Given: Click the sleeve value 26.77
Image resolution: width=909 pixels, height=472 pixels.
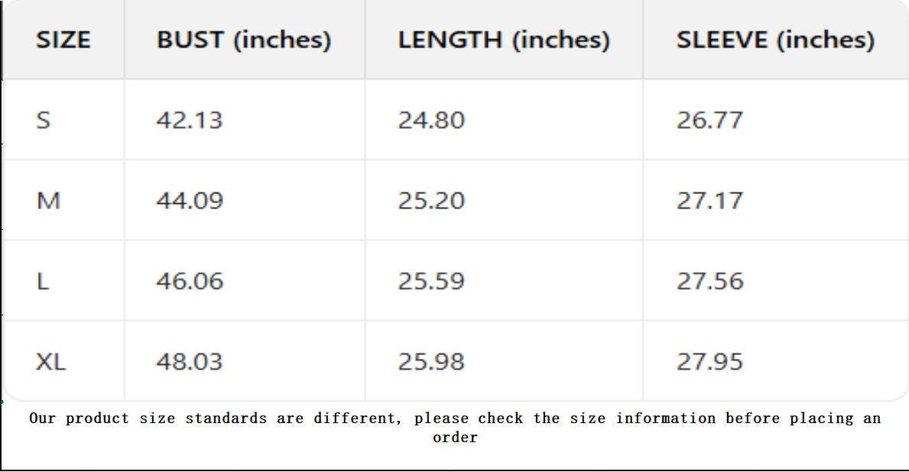Looking at the screenshot, I should click(x=709, y=121).
